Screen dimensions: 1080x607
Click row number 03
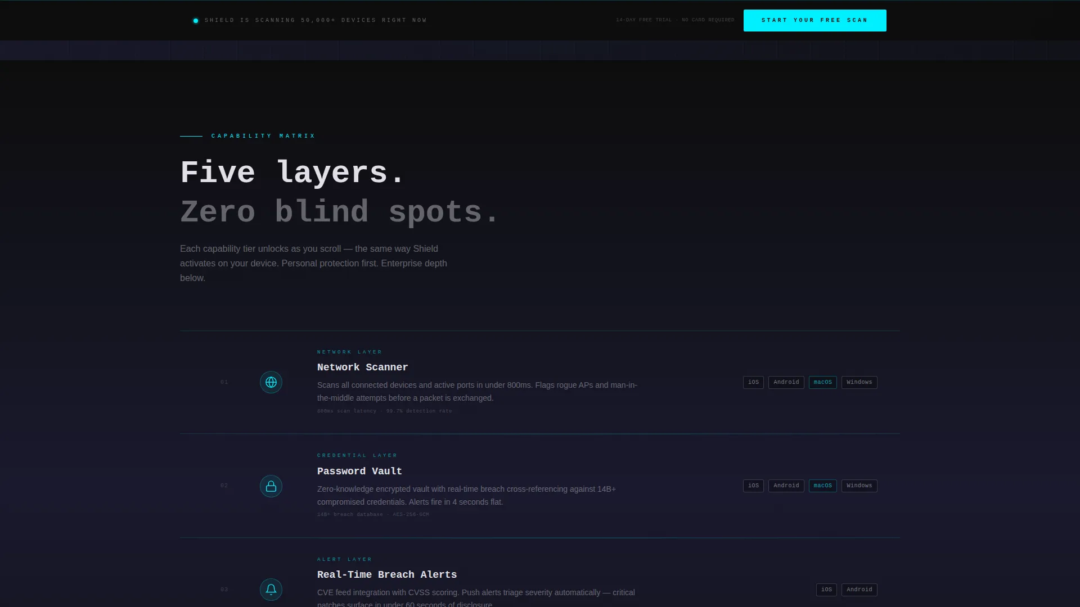click(x=224, y=590)
